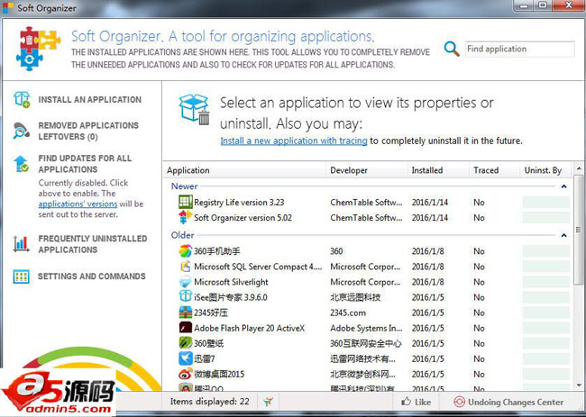Collapse the Older group
Viewport: 586px width, 417px height.
point(564,235)
